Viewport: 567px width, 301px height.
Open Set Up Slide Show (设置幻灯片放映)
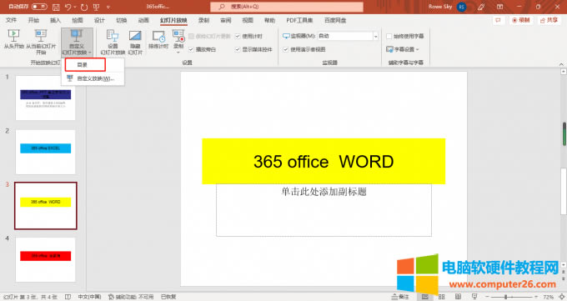point(113,42)
